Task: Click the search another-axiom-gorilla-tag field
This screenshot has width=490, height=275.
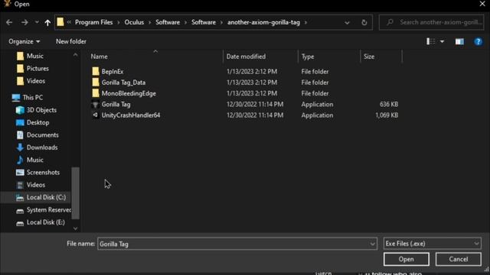Action: [x=431, y=22]
